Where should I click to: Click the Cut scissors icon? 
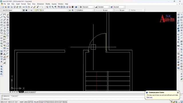23,7
